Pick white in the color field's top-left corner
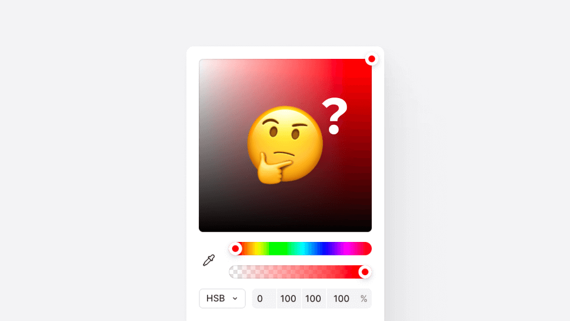The width and height of the screenshot is (570, 321). (x=201, y=61)
